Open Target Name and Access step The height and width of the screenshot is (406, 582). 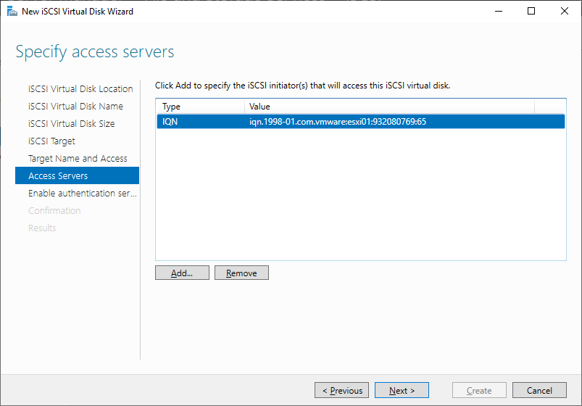(x=78, y=159)
